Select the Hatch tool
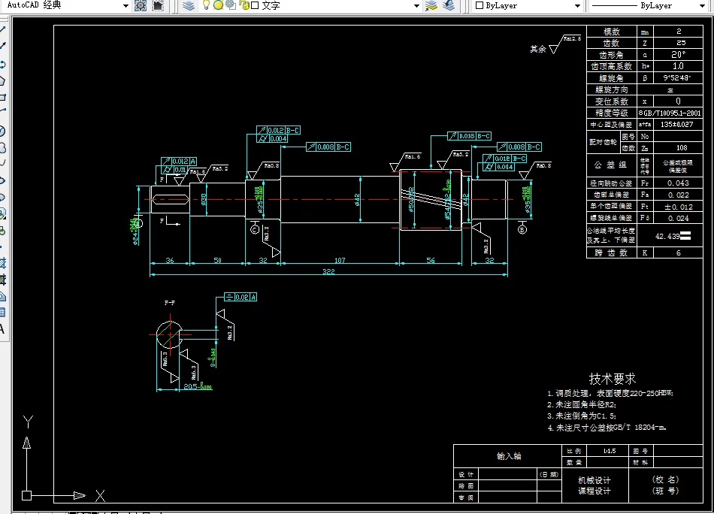The width and height of the screenshot is (714, 514). 2,263
